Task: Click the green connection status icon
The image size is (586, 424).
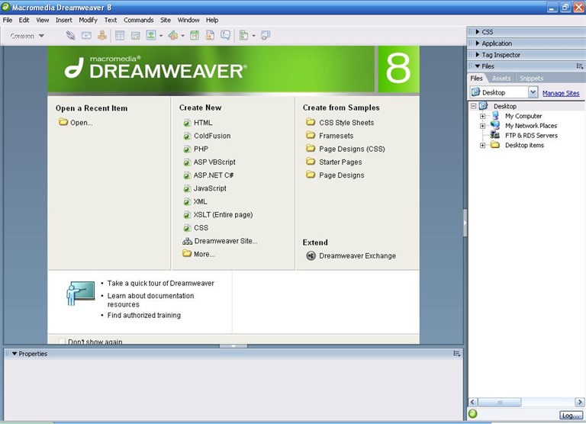Action: pyautogui.click(x=473, y=413)
